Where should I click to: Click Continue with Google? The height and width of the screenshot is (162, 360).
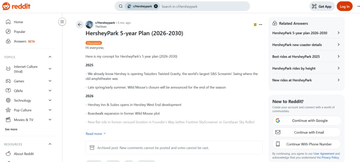[x=307, y=121]
